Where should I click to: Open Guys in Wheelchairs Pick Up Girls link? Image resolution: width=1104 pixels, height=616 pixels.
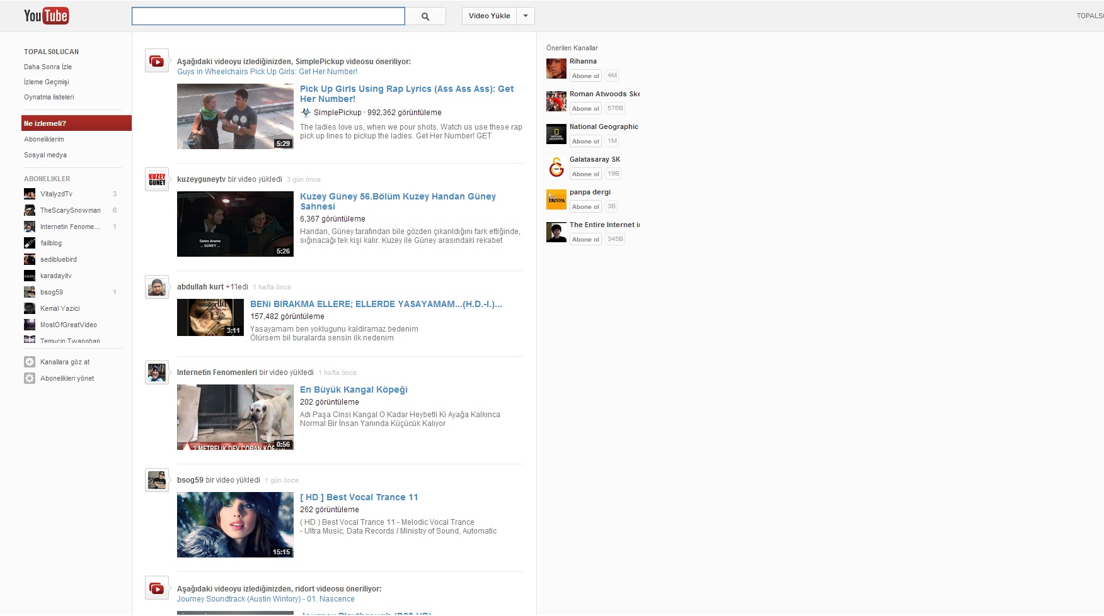pyautogui.click(x=267, y=72)
